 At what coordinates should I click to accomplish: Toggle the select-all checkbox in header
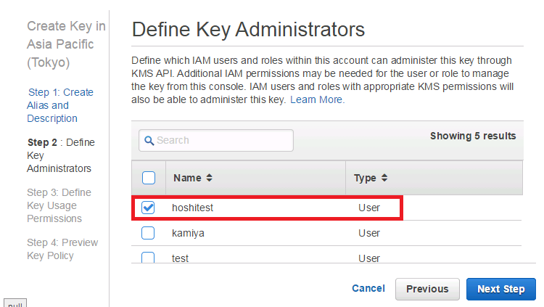[x=149, y=178]
